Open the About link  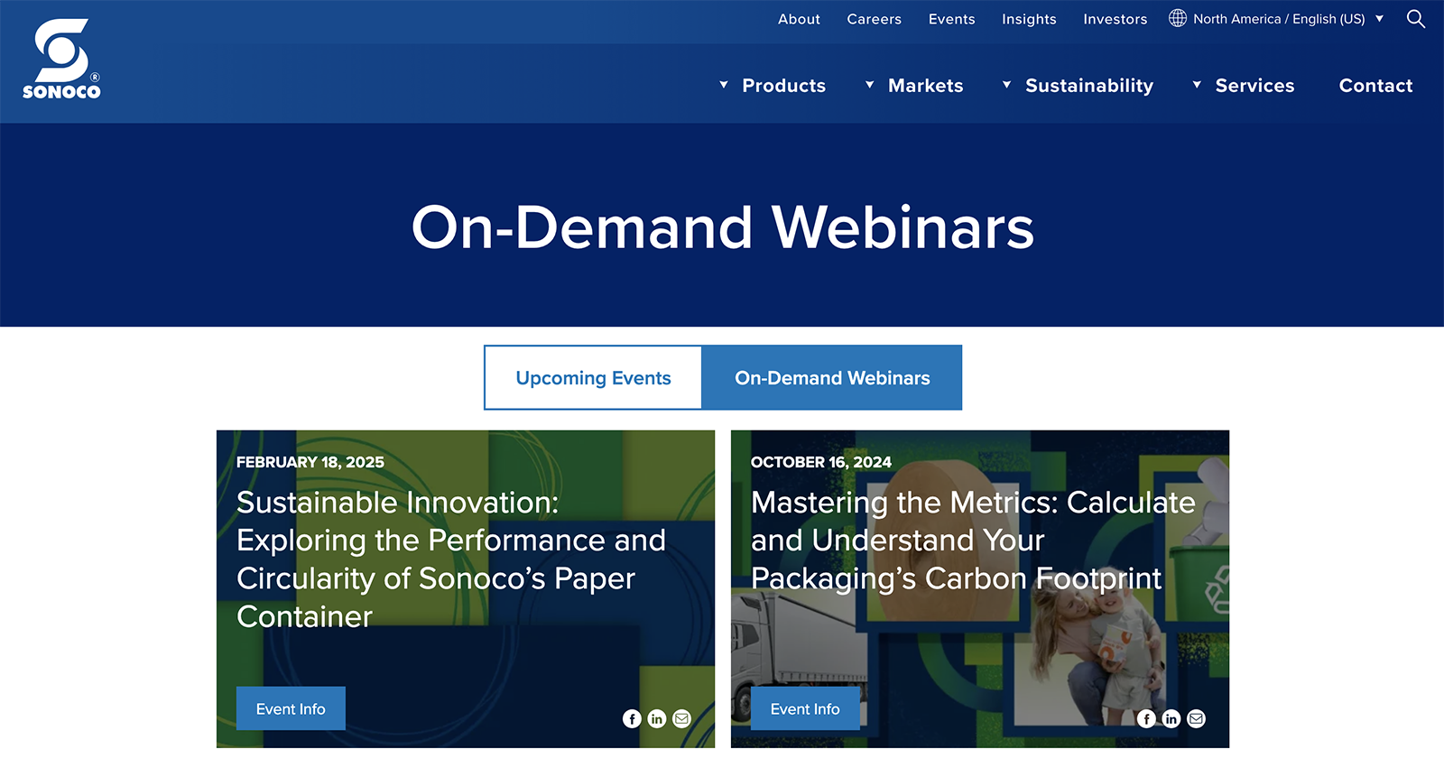pyautogui.click(x=799, y=19)
